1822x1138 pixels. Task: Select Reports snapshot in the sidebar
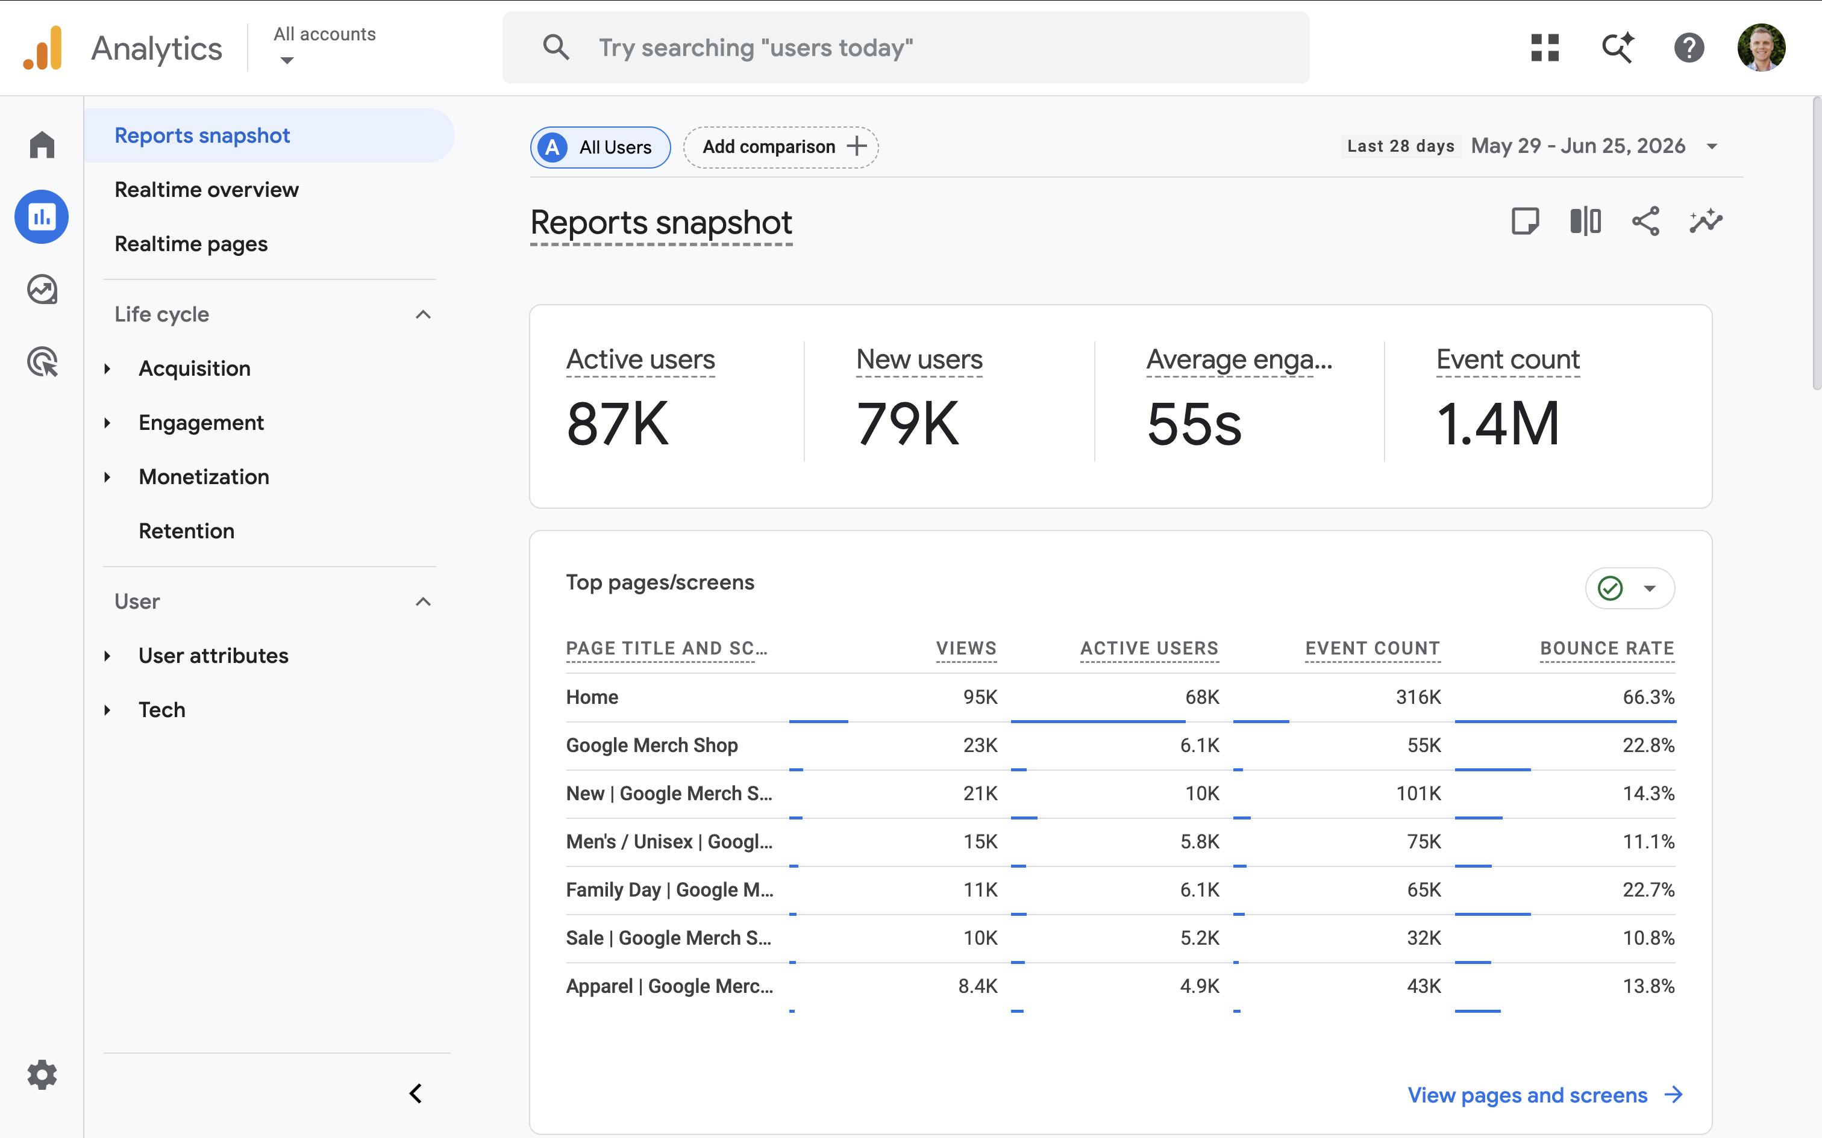point(269,135)
